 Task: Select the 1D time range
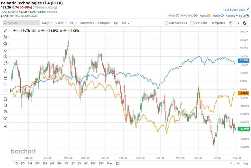click(16, 163)
